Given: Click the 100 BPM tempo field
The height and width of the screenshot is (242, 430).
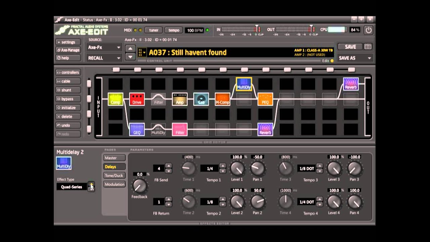Looking at the screenshot, I should (195, 30).
